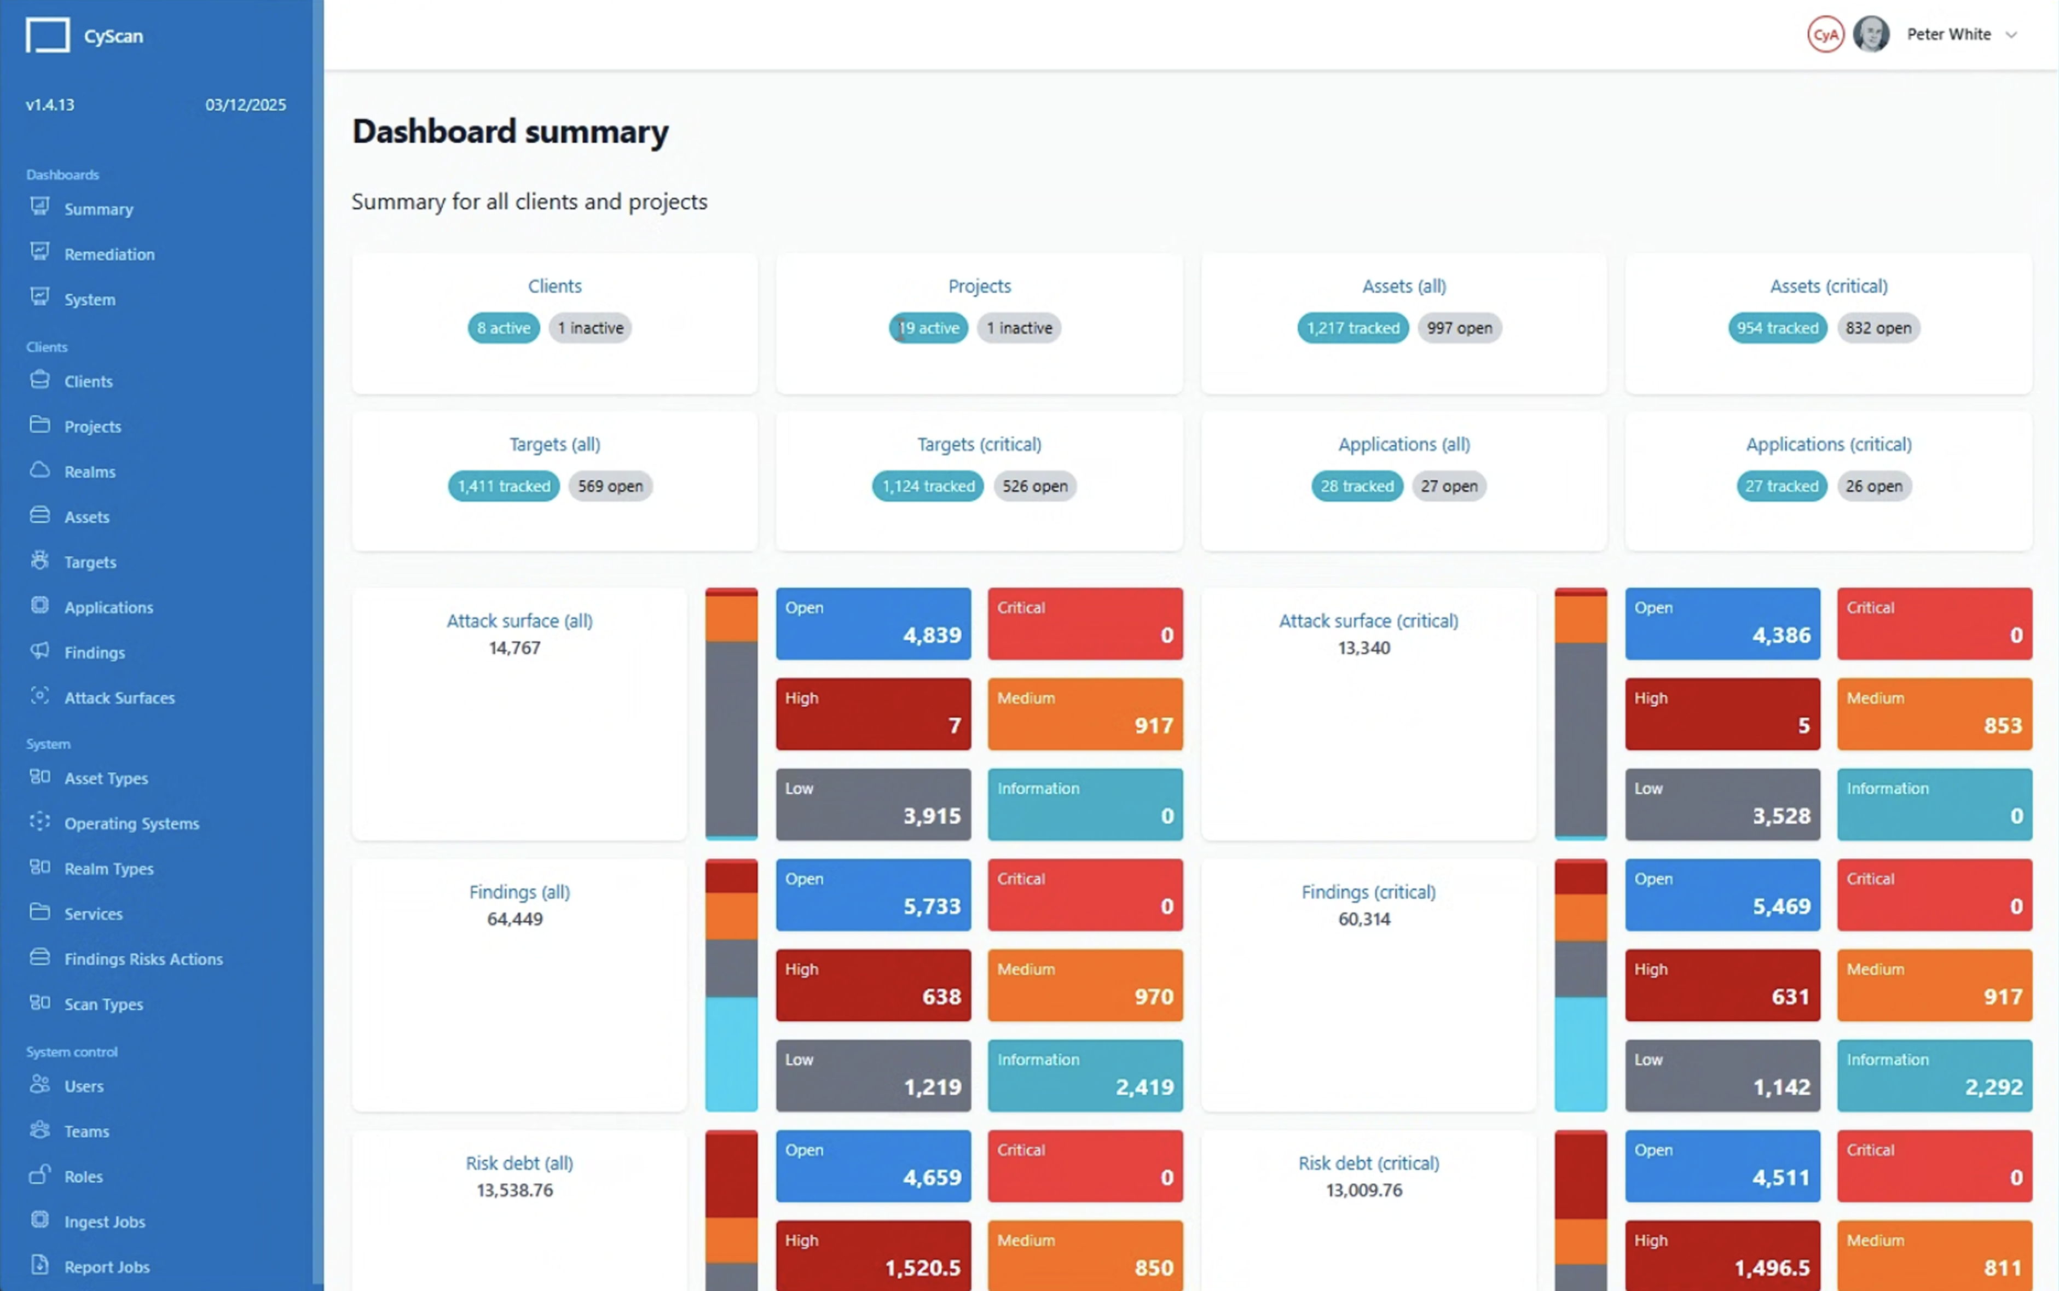Click the Ingest Jobs icon
Screen dimensions: 2059x1291
point(39,1220)
